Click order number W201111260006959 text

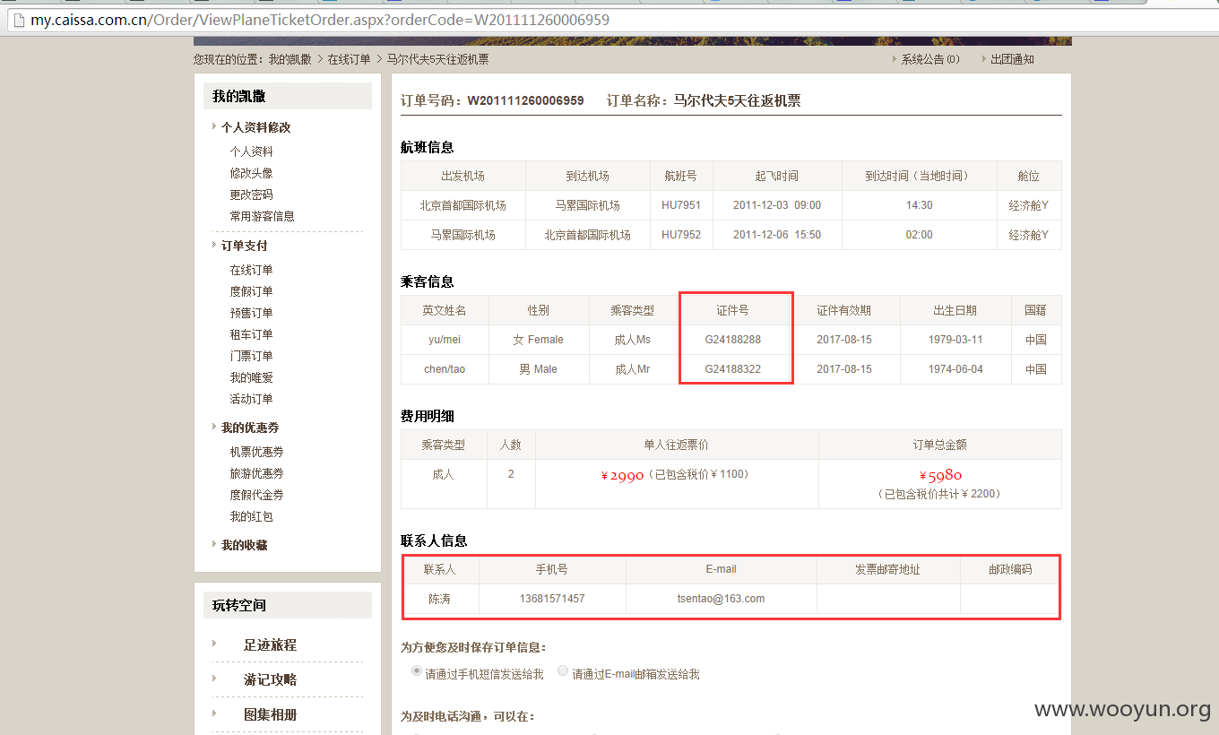click(x=525, y=100)
